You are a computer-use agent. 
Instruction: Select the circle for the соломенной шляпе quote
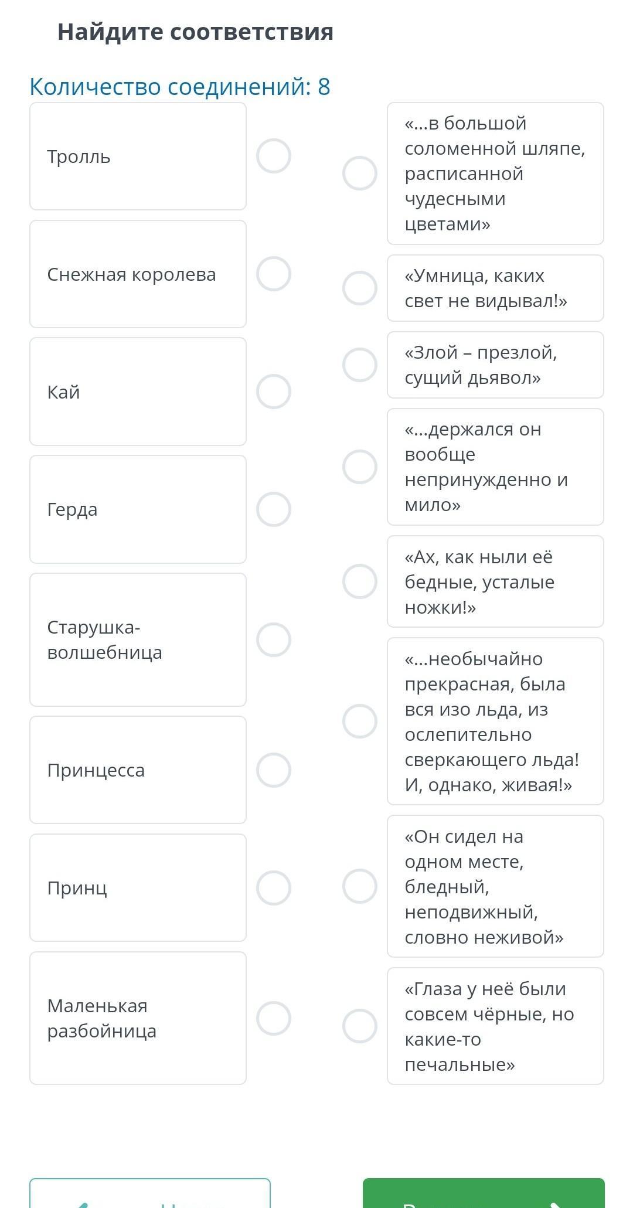360,173
